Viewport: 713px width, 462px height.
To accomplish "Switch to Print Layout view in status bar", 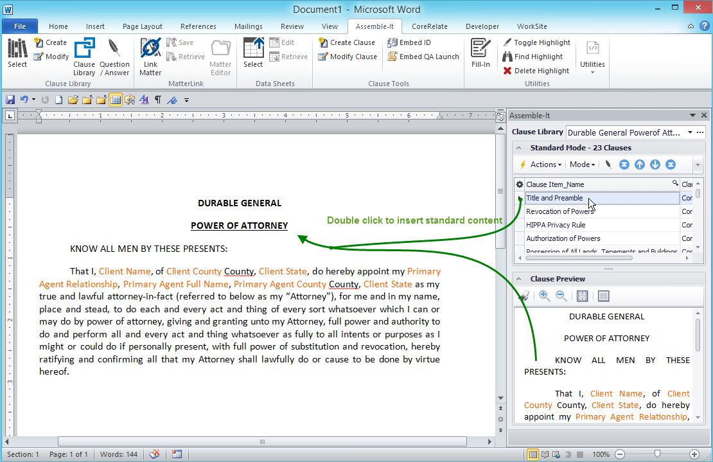I will (532, 454).
